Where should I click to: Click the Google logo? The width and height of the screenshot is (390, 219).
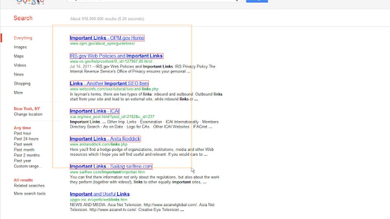click(30, 2)
